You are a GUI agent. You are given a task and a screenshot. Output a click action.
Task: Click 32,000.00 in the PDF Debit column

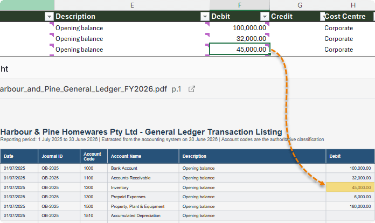point(361,178)
